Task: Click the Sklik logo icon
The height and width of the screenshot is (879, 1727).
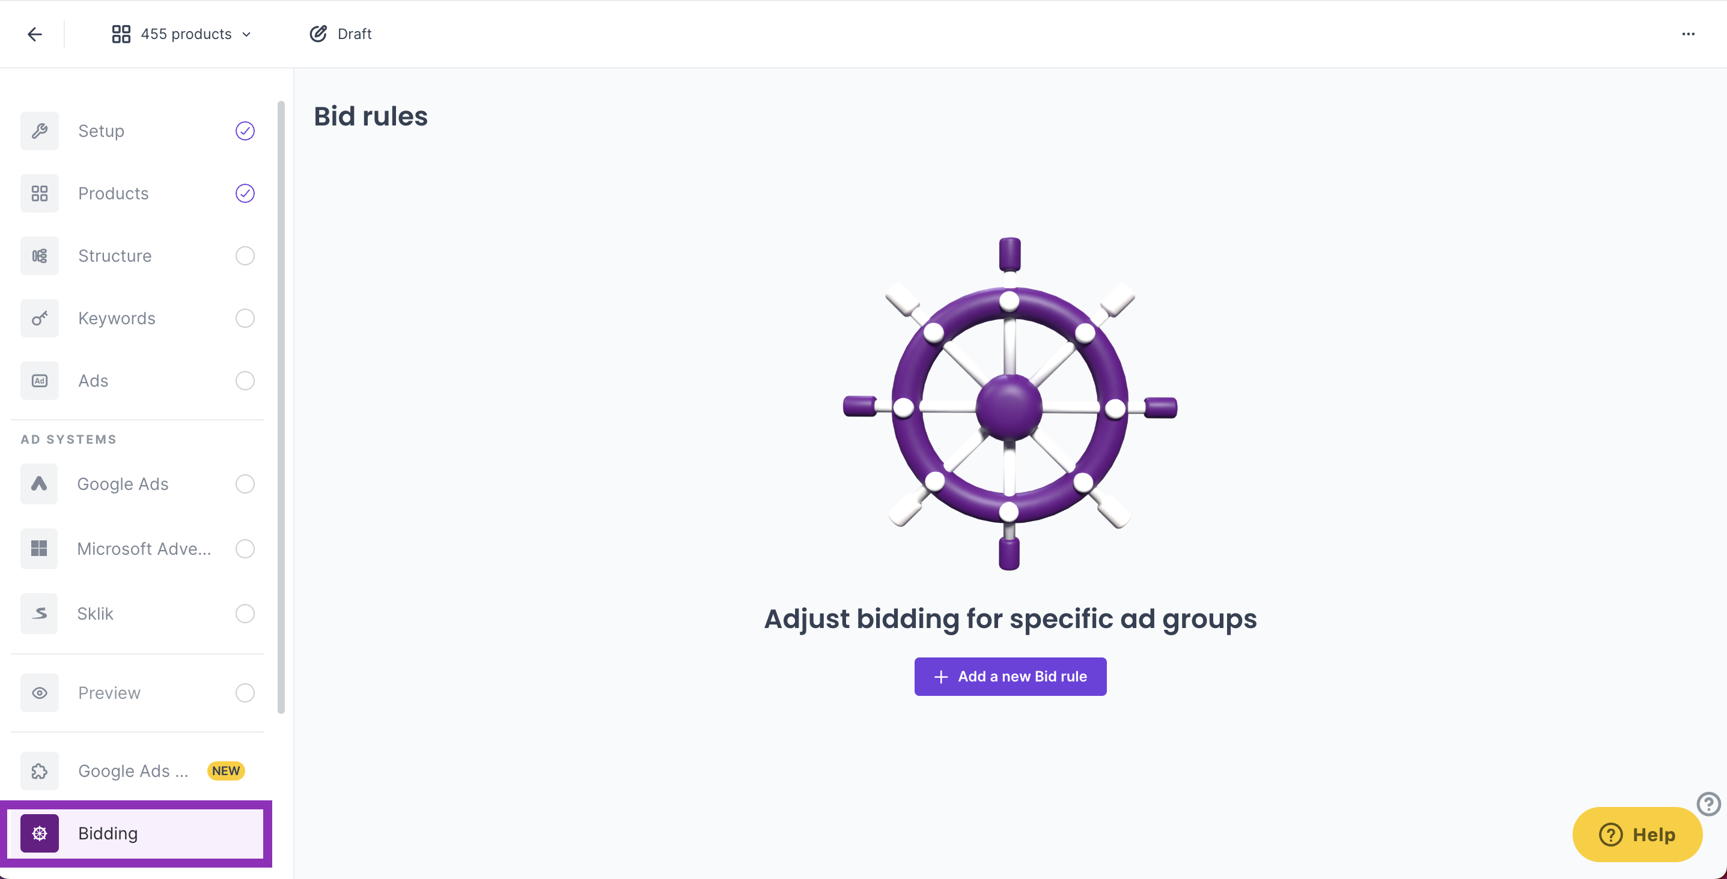Action: 40,614
